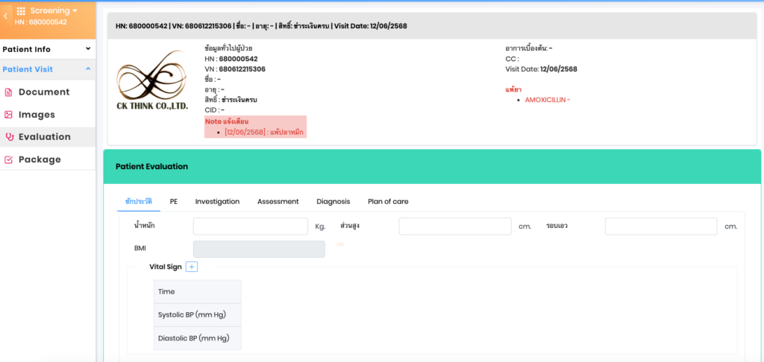This screenshot has height=362, width=764.
Task: Add a Vital Sign entry with the plus icon
Action: click(191, 267)
